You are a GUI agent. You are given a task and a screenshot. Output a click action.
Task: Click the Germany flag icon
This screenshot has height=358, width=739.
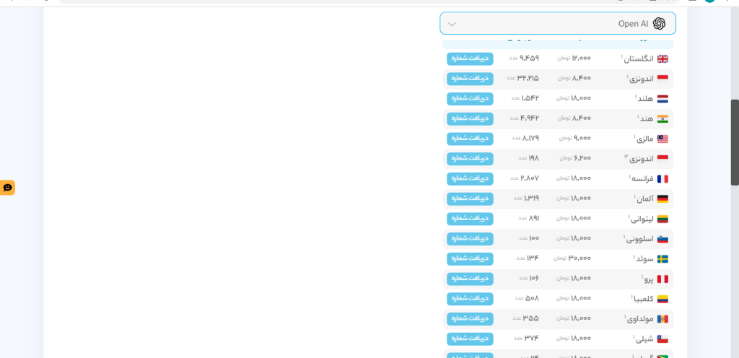click(663, 198)
